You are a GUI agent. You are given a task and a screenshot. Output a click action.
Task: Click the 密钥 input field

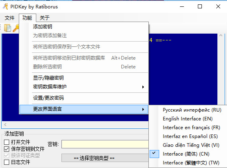pos(105,144)
